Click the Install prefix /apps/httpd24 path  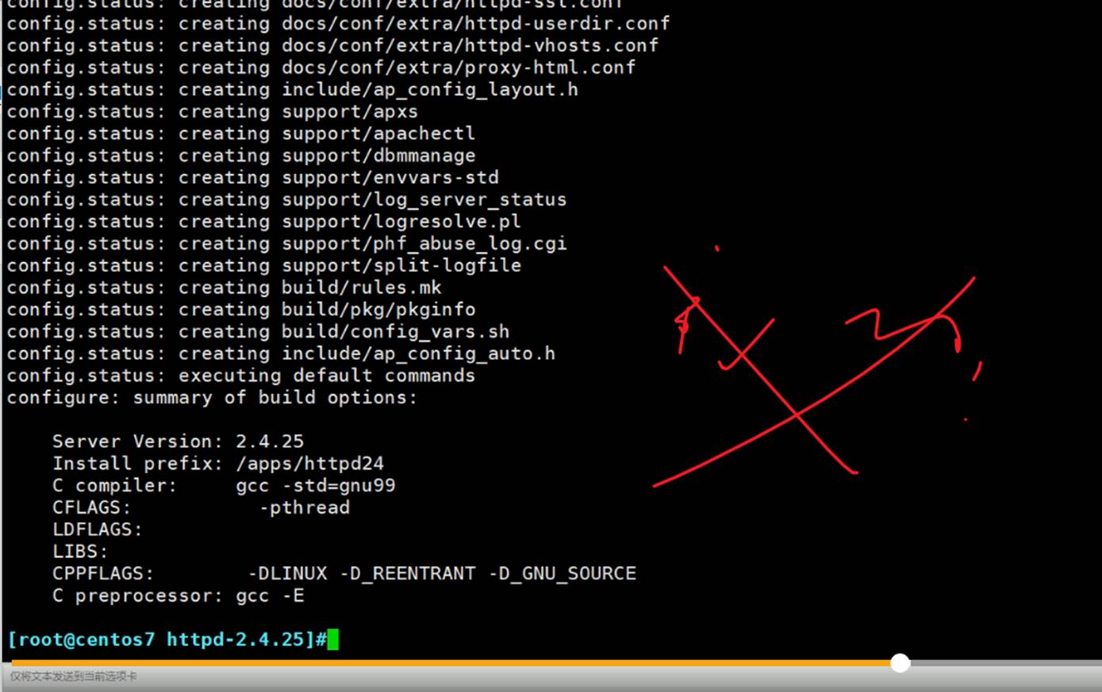309,464
